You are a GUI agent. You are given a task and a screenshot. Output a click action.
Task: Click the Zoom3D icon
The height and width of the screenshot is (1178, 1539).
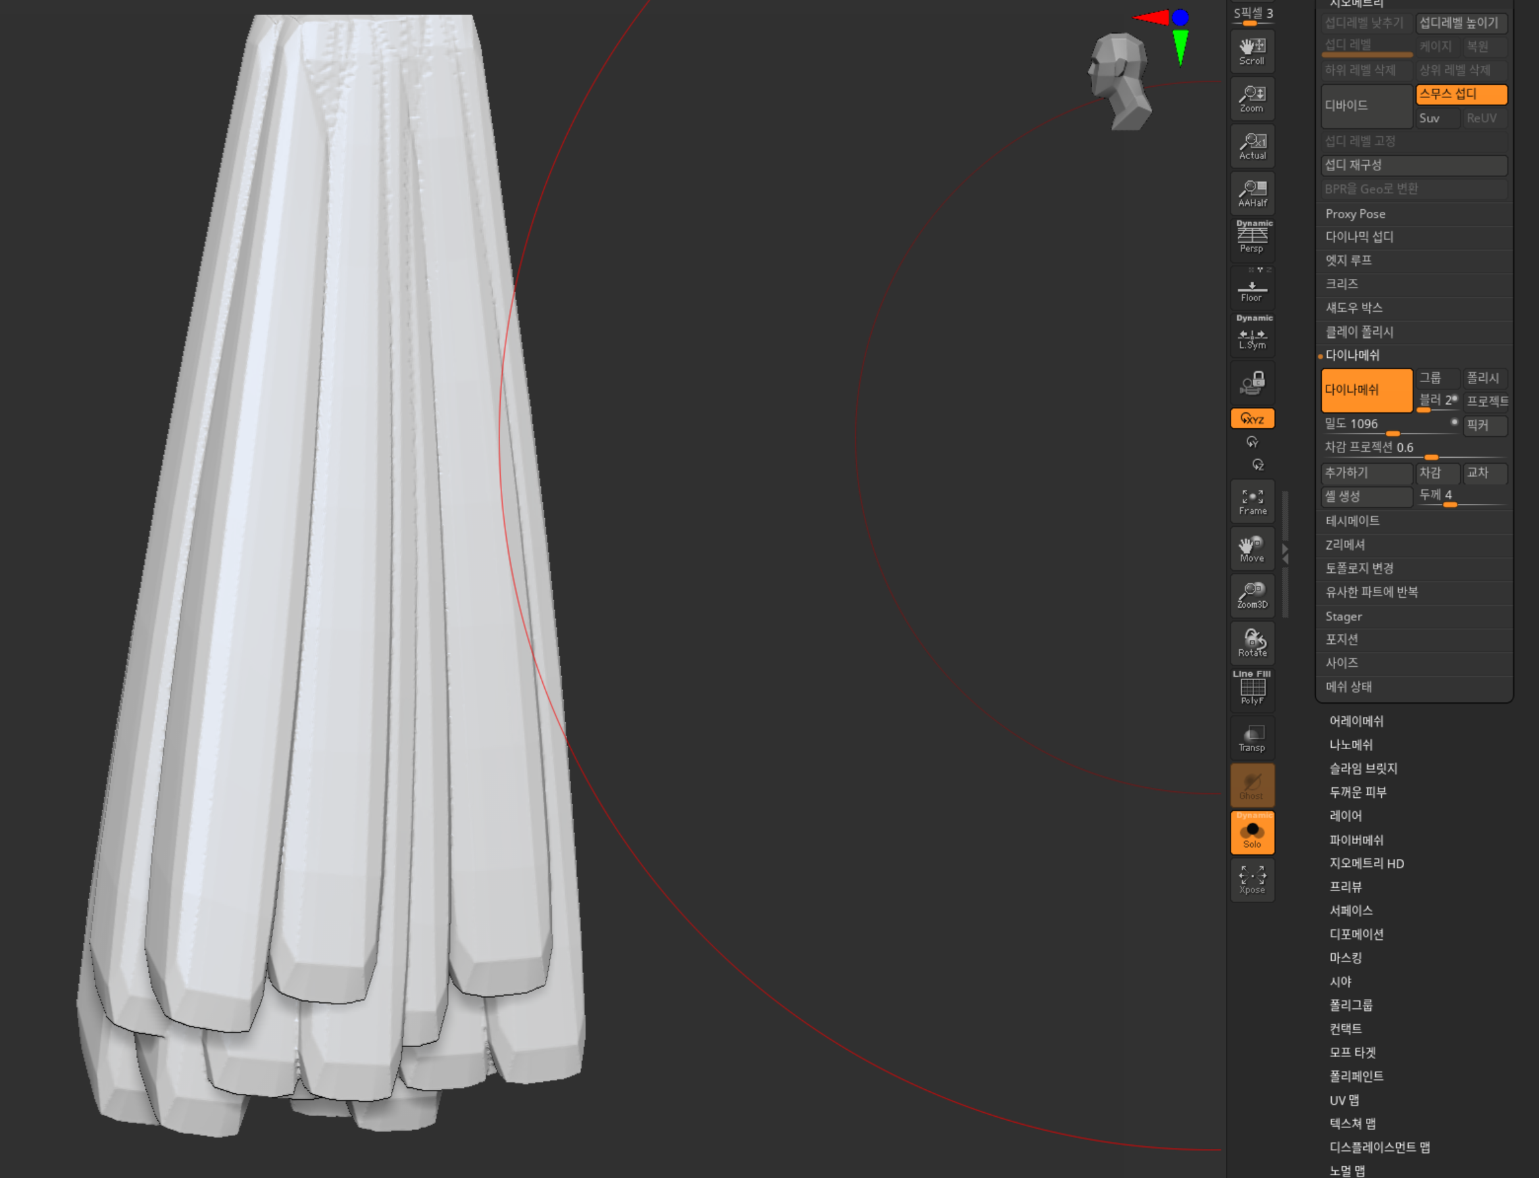coord(1252,595)
